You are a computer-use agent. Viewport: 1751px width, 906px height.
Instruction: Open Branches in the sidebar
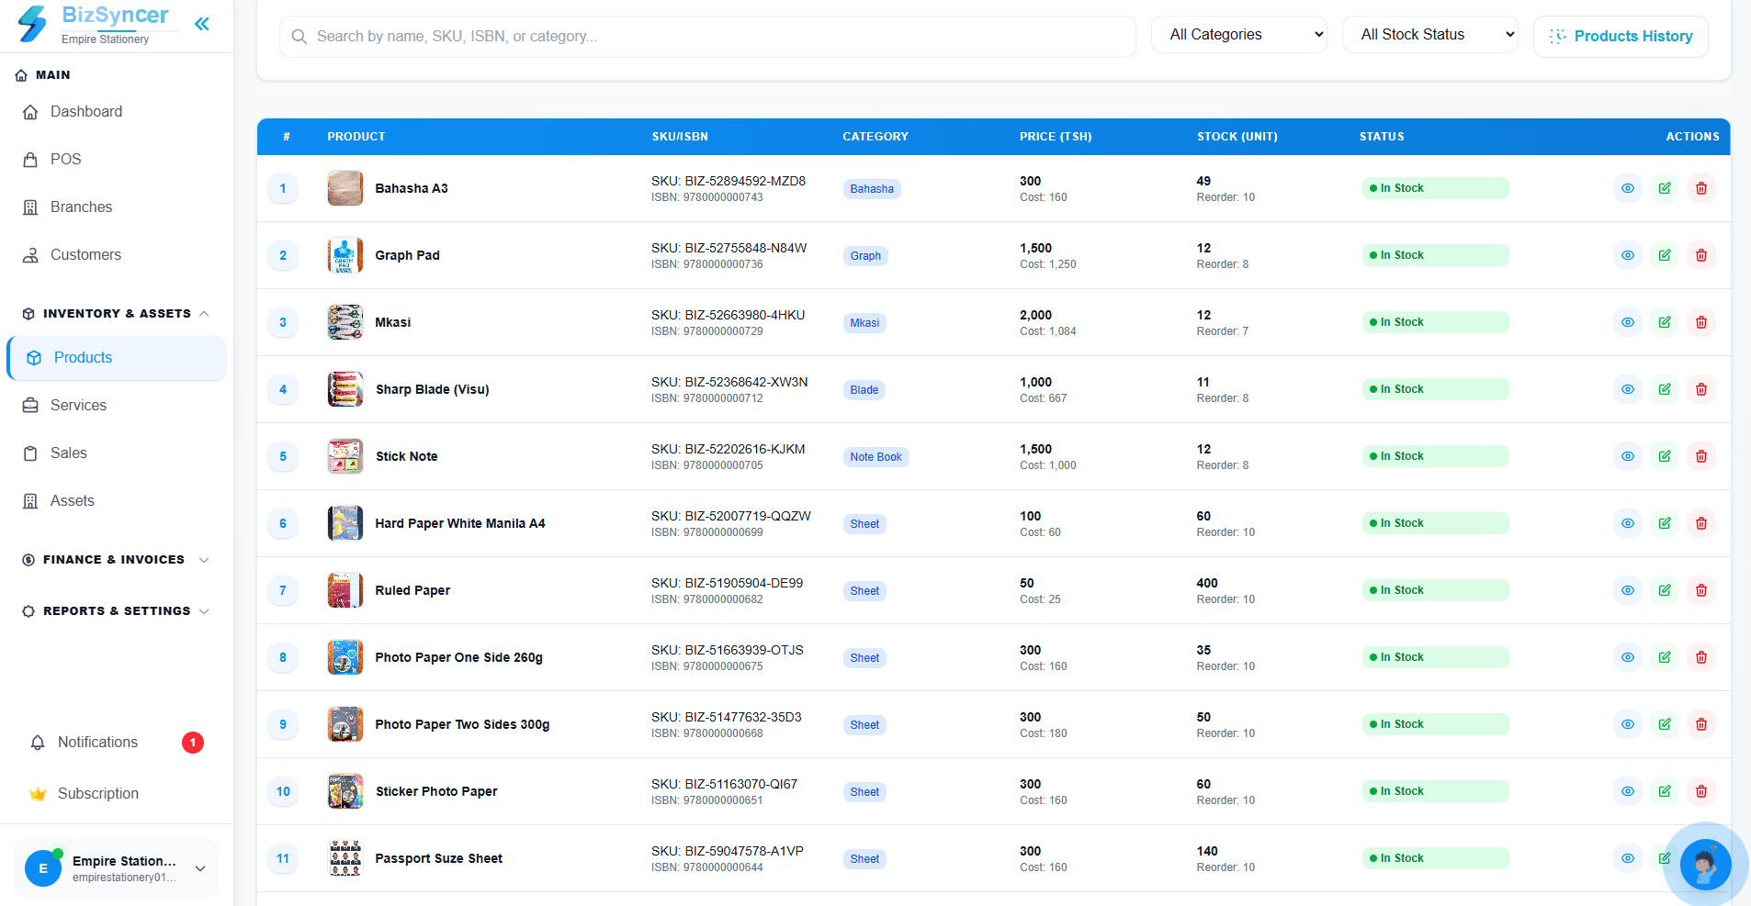117,207
